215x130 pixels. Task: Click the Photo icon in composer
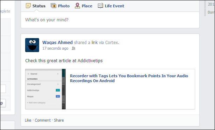(x=53, y=6)
